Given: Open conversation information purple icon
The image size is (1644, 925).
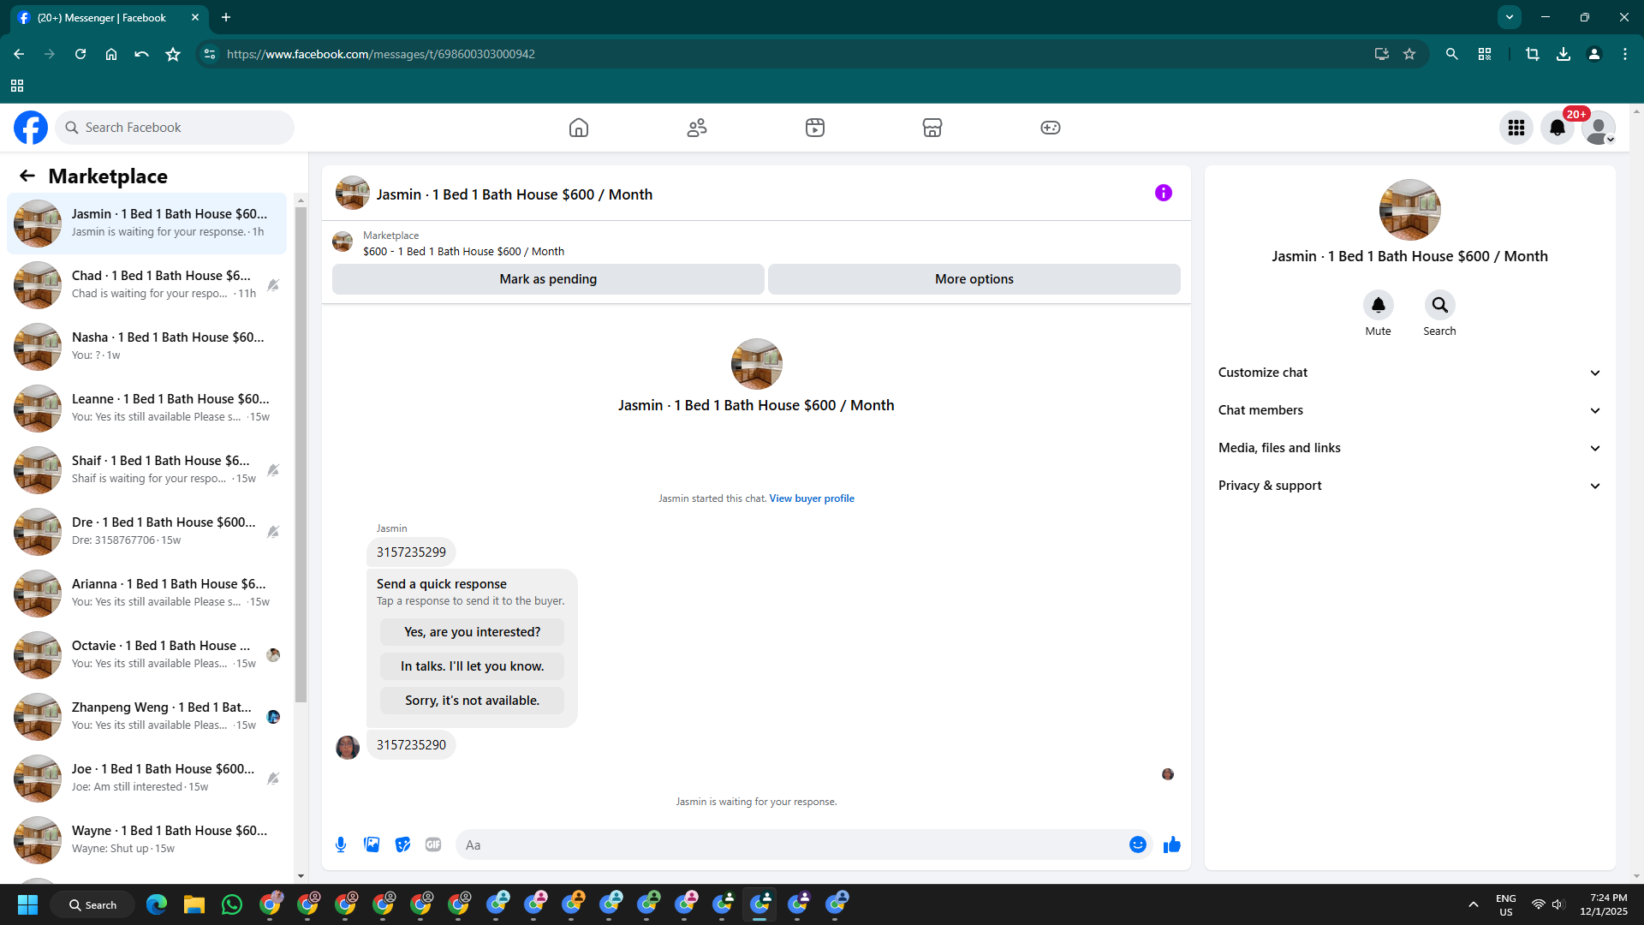Looking at the screenshot, I should (1164, 193).
